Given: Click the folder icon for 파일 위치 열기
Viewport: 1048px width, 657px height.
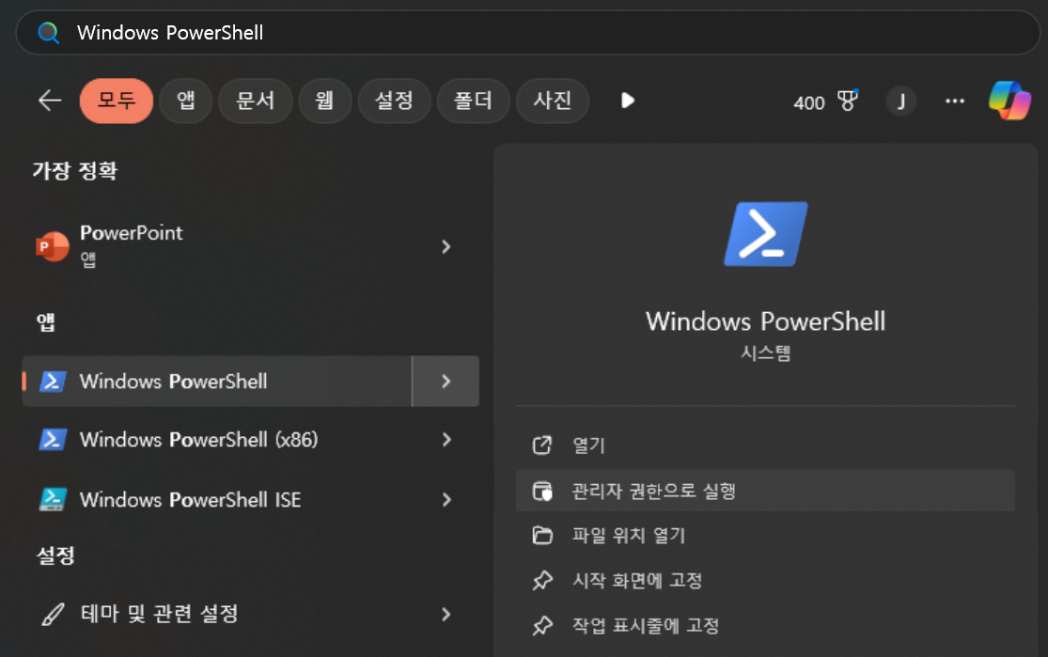Looking at the screenshot, I should (x=542, y=536).
